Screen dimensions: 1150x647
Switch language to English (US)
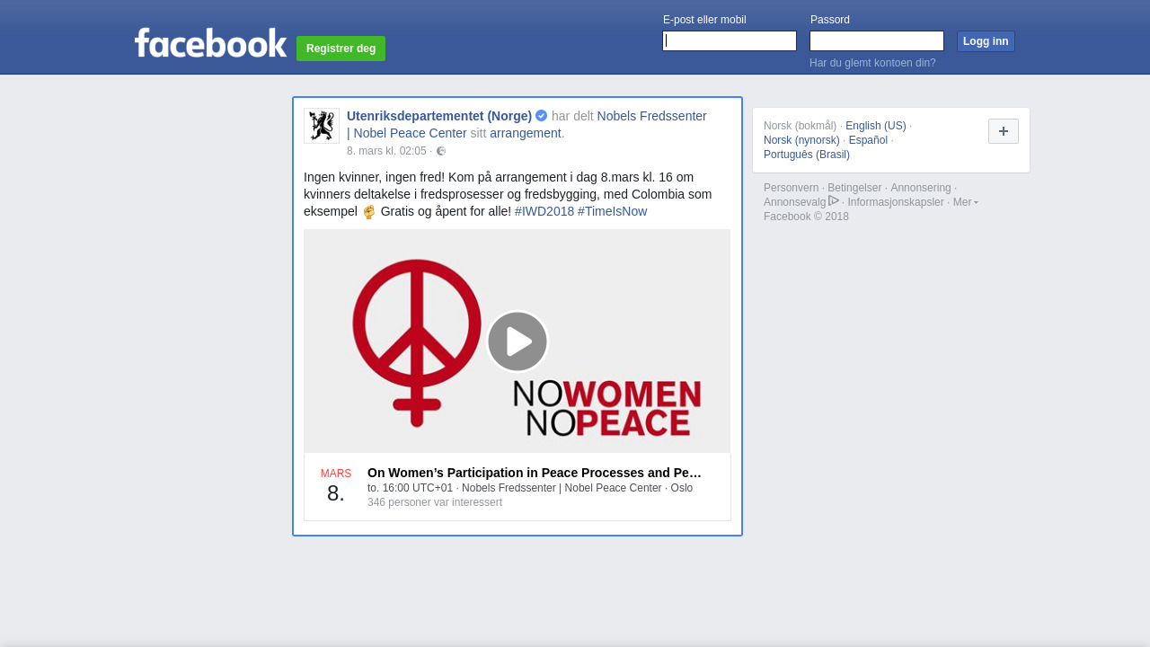tap(875, 126)
